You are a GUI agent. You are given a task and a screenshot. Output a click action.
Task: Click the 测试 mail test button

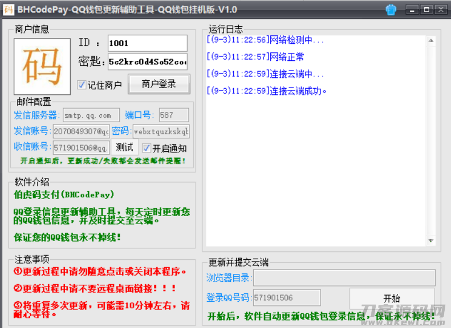(124, 147)
